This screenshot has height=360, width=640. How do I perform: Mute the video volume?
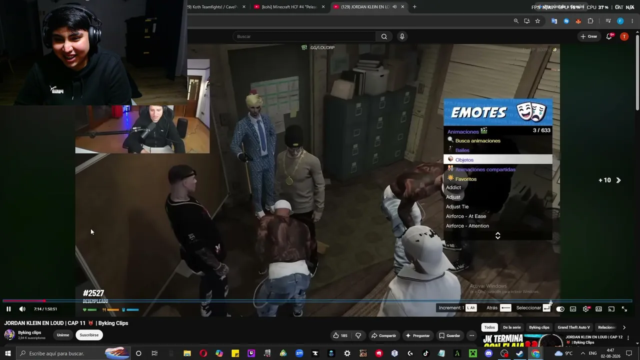pos(22,309)
